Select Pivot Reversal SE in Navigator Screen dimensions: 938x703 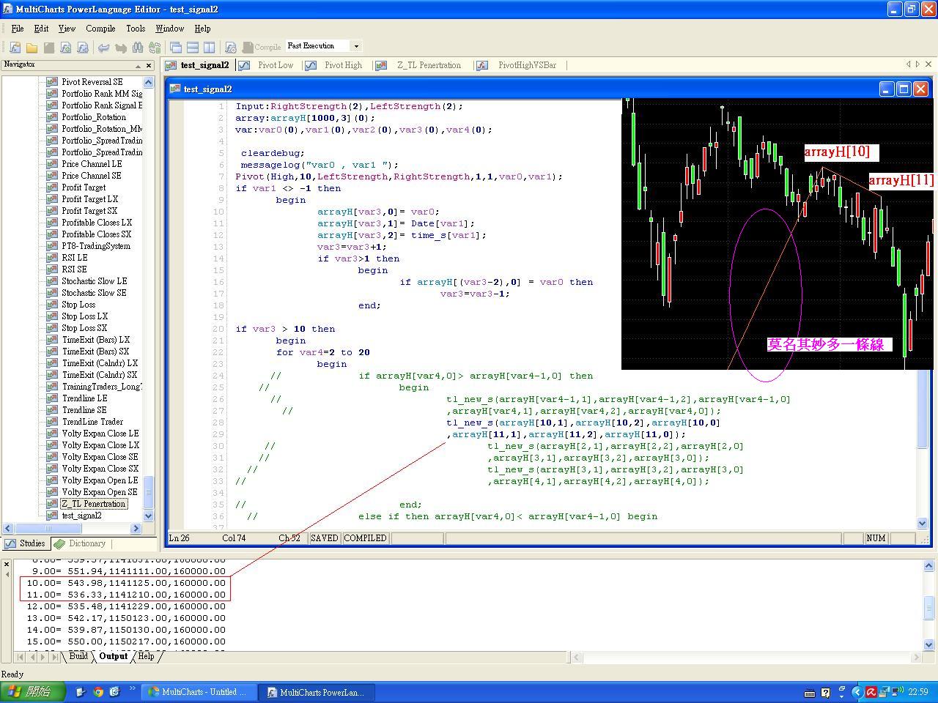pos(92,82)
